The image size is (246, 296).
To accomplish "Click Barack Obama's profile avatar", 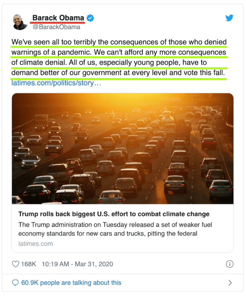I will pyautogui.click(x=20, y=22).
